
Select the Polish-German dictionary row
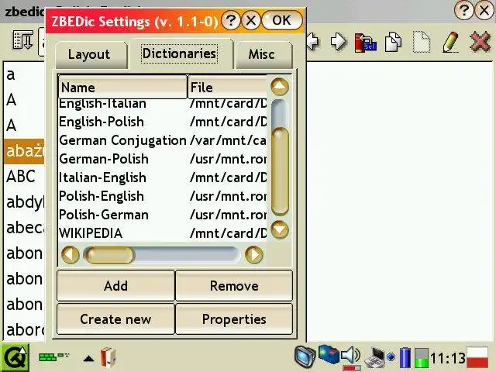point(163,215)
